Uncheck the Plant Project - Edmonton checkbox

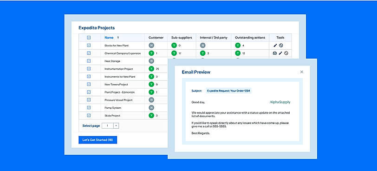(89, 92)
